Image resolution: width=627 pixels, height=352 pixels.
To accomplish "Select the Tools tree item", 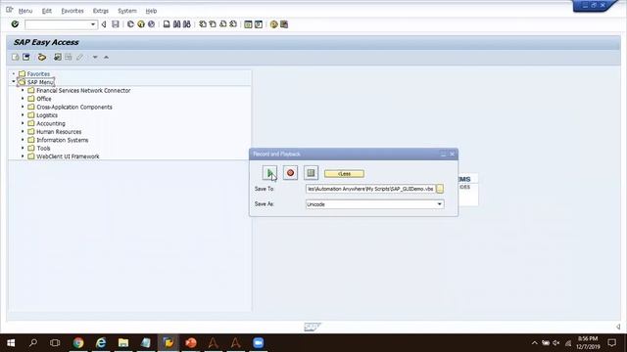I will tap(43, 148).
